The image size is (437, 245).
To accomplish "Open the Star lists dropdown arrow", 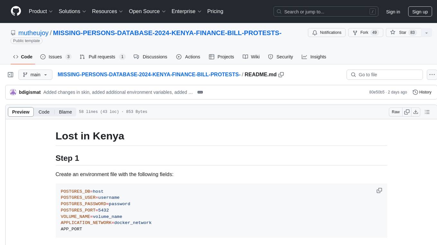I will [x=426, y=33].
